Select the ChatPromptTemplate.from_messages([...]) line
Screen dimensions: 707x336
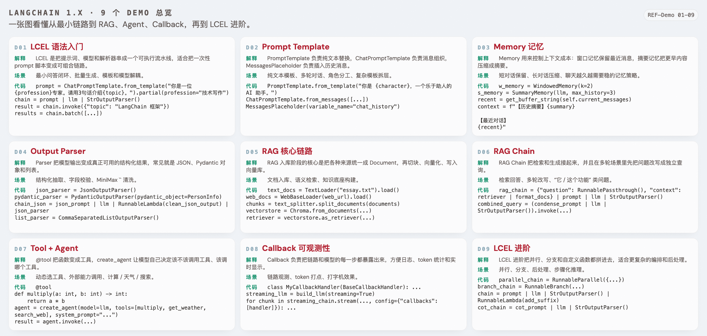[307, 100]
